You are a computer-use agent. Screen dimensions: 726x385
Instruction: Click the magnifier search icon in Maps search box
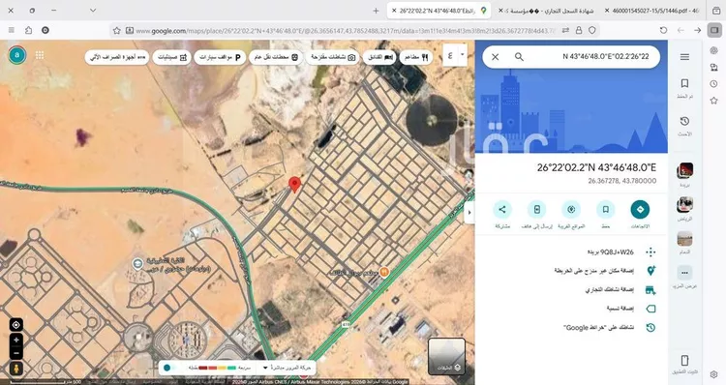[x=519, y=56]
